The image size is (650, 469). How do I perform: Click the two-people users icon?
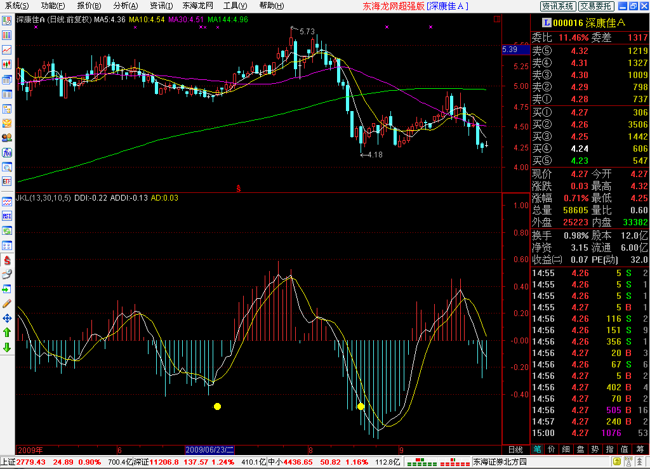(6, 138)
